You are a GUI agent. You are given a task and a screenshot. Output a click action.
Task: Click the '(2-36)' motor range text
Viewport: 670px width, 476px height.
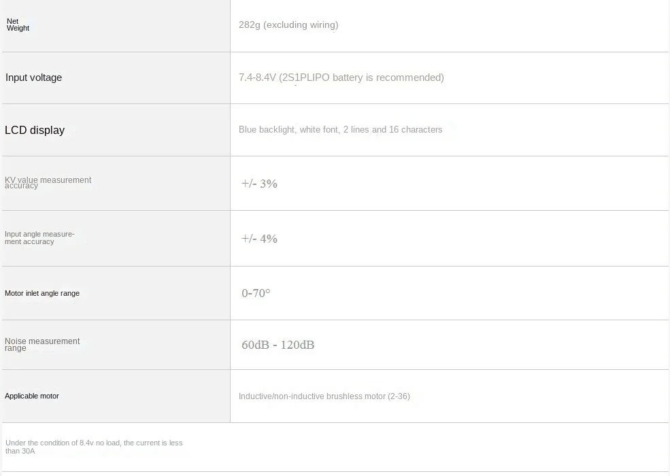point(399,396)
